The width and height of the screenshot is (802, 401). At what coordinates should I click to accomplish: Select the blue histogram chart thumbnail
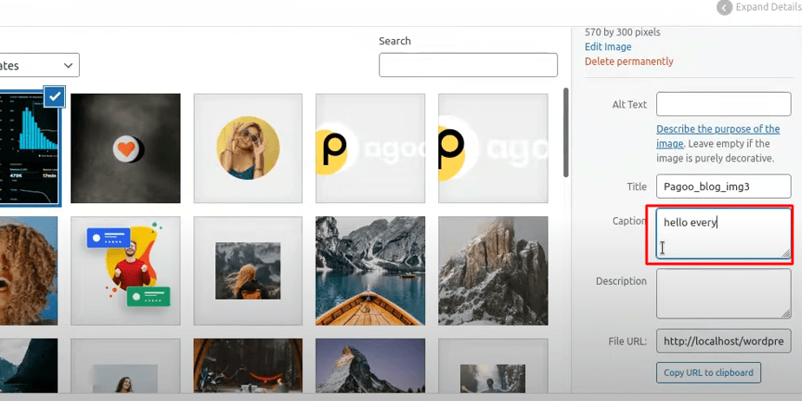[x=30, y=148]
